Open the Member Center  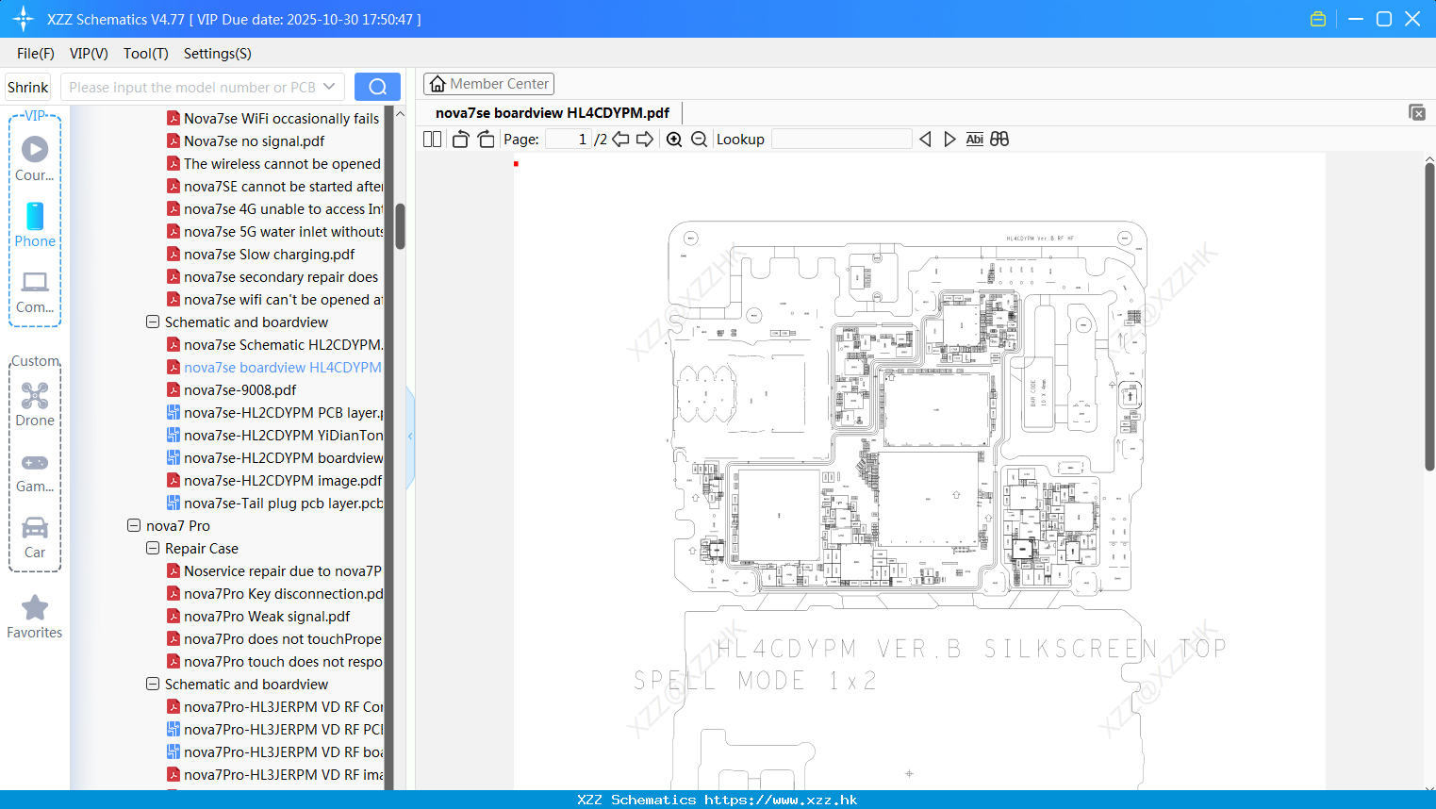pos(488,84)
